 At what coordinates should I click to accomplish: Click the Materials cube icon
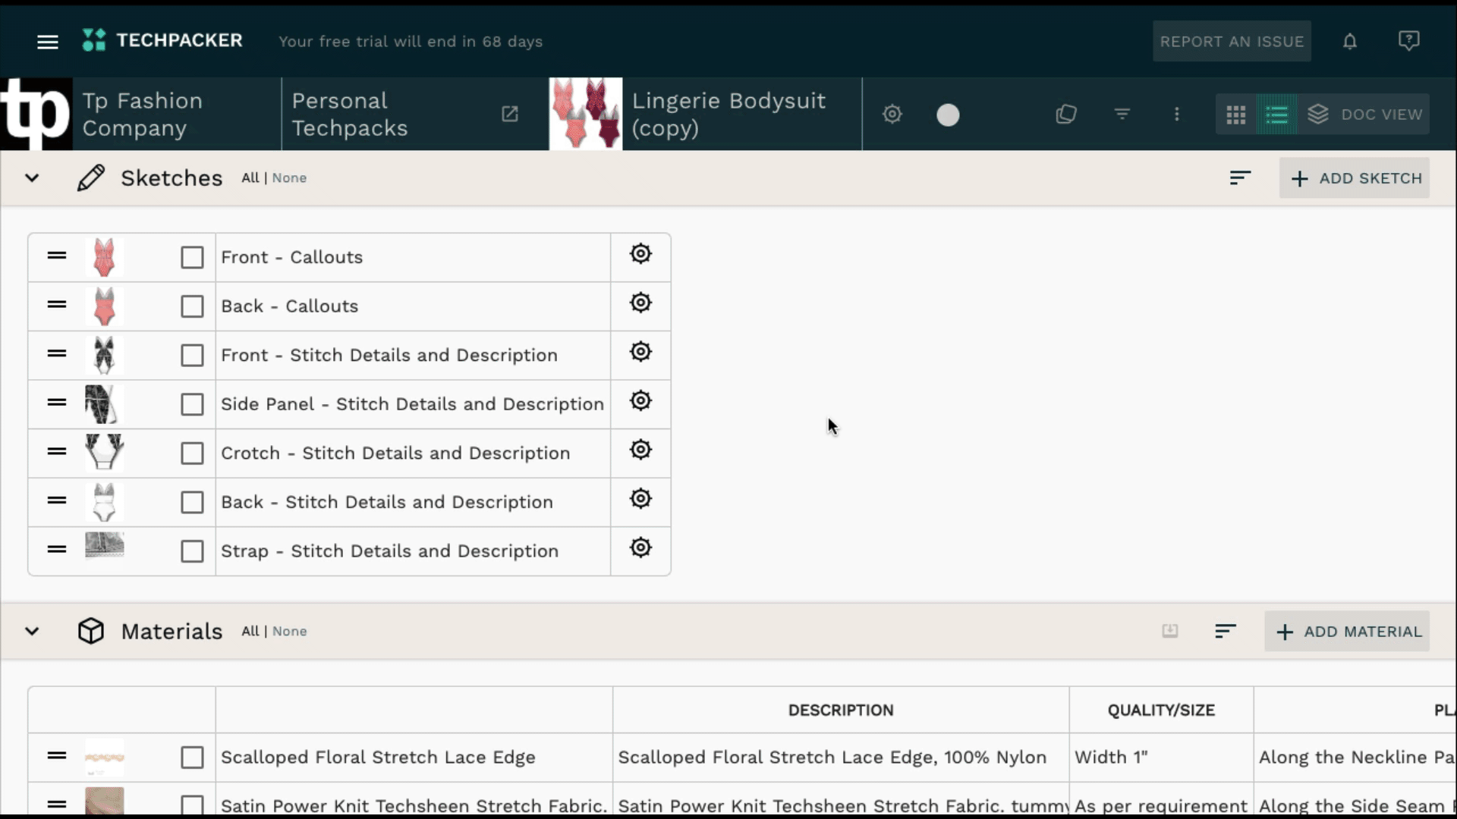91,631
